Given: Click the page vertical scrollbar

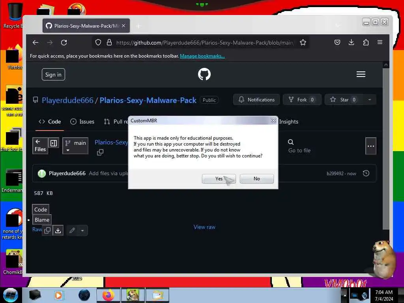Looking at the screenshot, I should click(386, 148).
